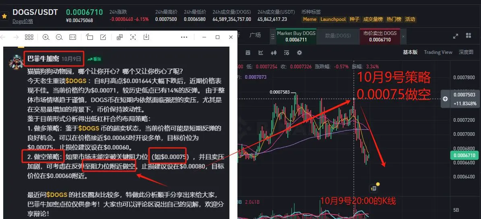The image size is (481, 219).
Task: Switch to Trading View chart
Action: coord(438,52)
